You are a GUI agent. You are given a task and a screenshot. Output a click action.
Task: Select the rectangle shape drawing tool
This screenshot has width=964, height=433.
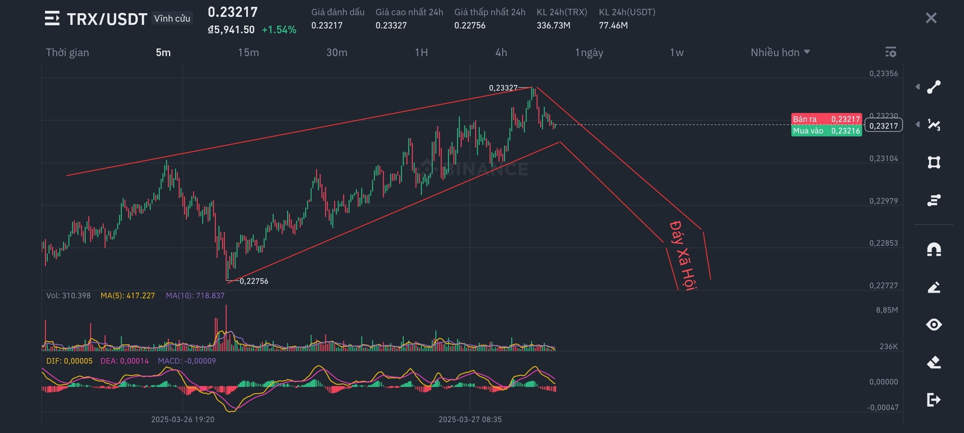(934, 162)
